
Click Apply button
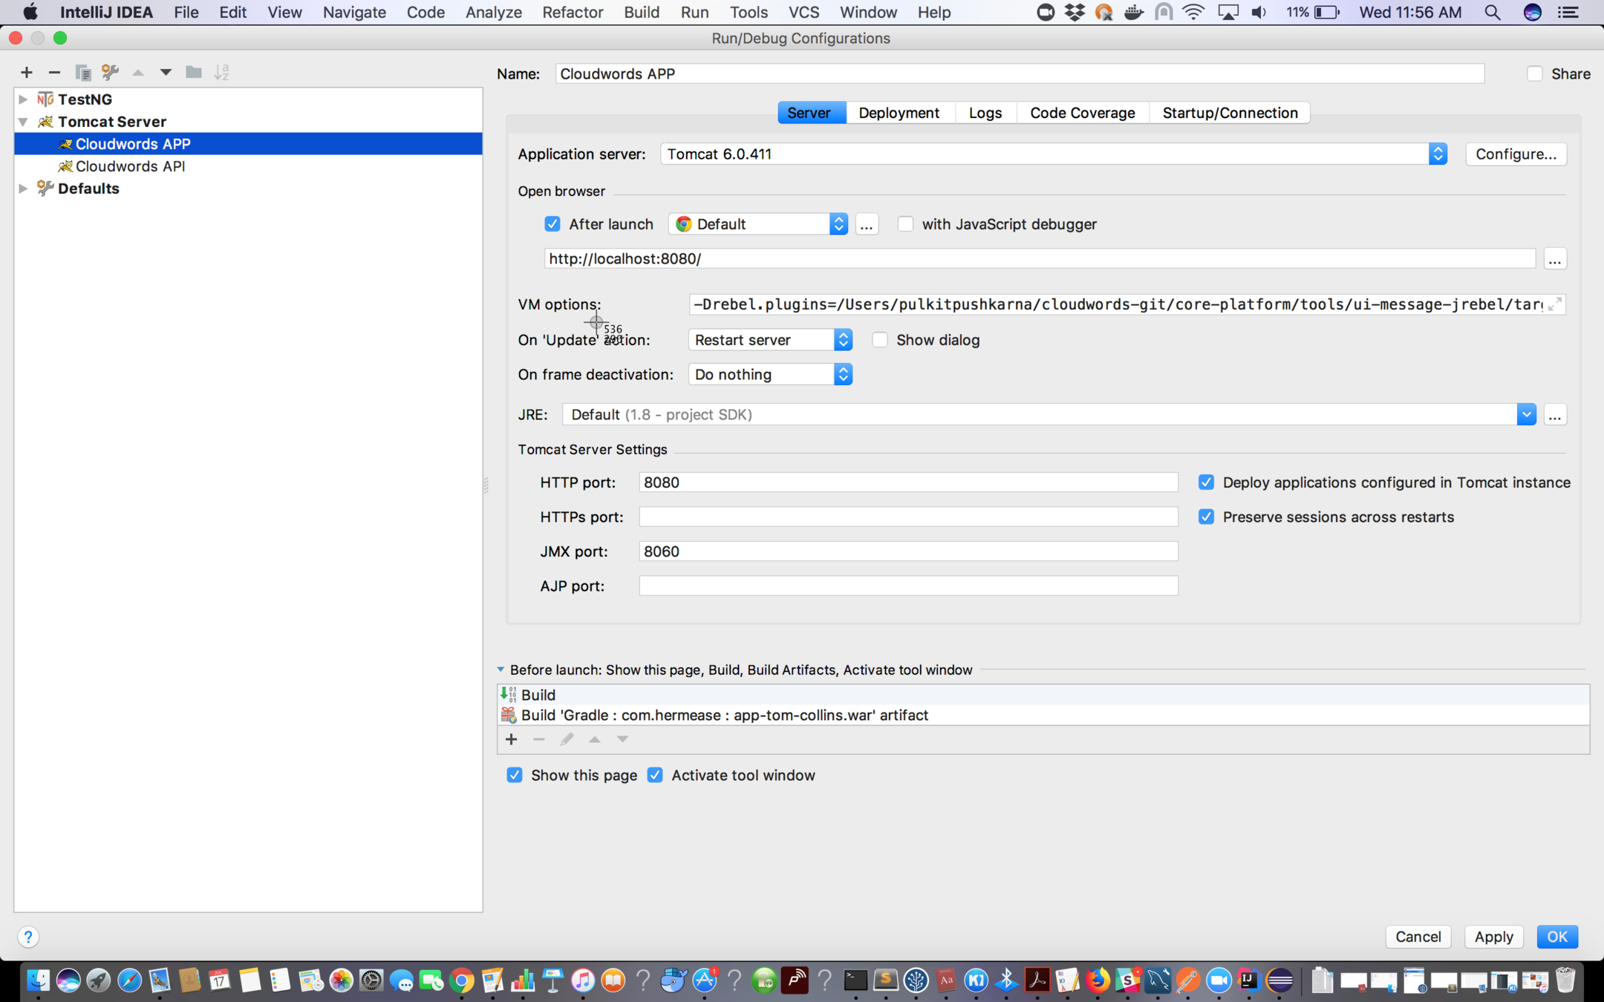tap(1493, 937)
